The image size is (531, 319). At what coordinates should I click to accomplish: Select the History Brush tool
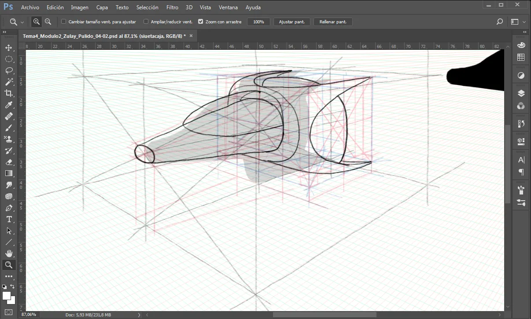pyautogui.click(x=8, y=150)
